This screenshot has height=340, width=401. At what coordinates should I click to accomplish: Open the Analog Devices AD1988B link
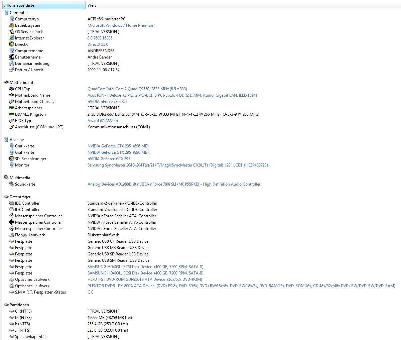pyautogui.click(x=174, y=184)
